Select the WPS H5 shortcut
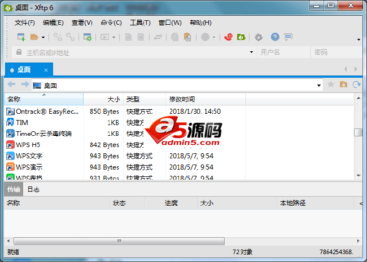The width and height of the screenshot is (367, 262). pos(23,145)
